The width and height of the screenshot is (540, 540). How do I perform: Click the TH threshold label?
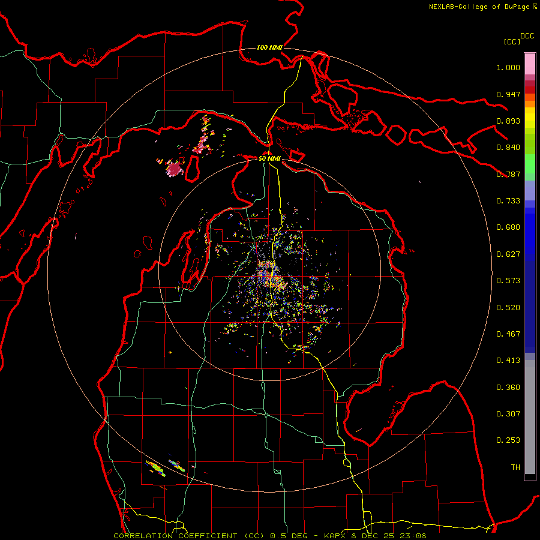pos(515,467)
